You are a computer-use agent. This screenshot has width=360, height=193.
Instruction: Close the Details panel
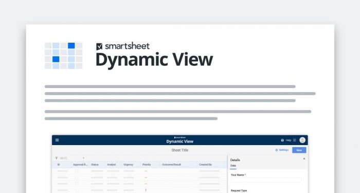(304, 159)
